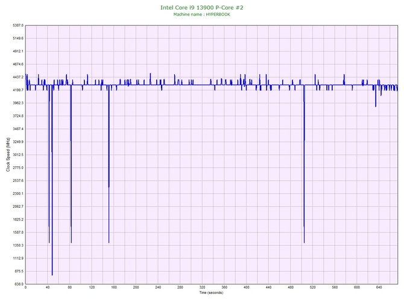404x303 pixels.
Task: Click the 2537.6 y-axis value
Action: 18,181
